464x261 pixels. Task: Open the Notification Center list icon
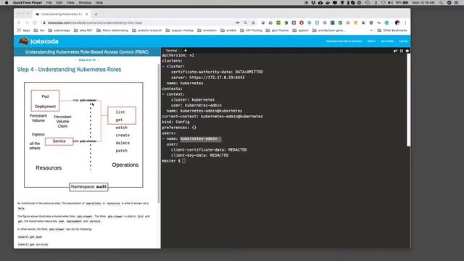pyautogui.click(x=457, y=3)
